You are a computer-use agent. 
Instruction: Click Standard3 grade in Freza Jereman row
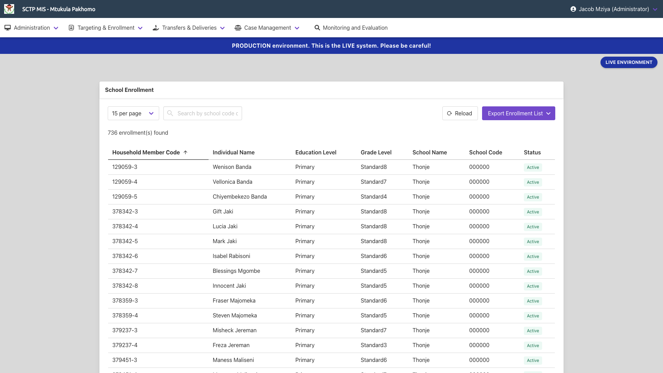[x=374, y=345]
